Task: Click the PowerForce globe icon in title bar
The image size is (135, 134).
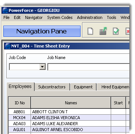Action: coord(5,10)
